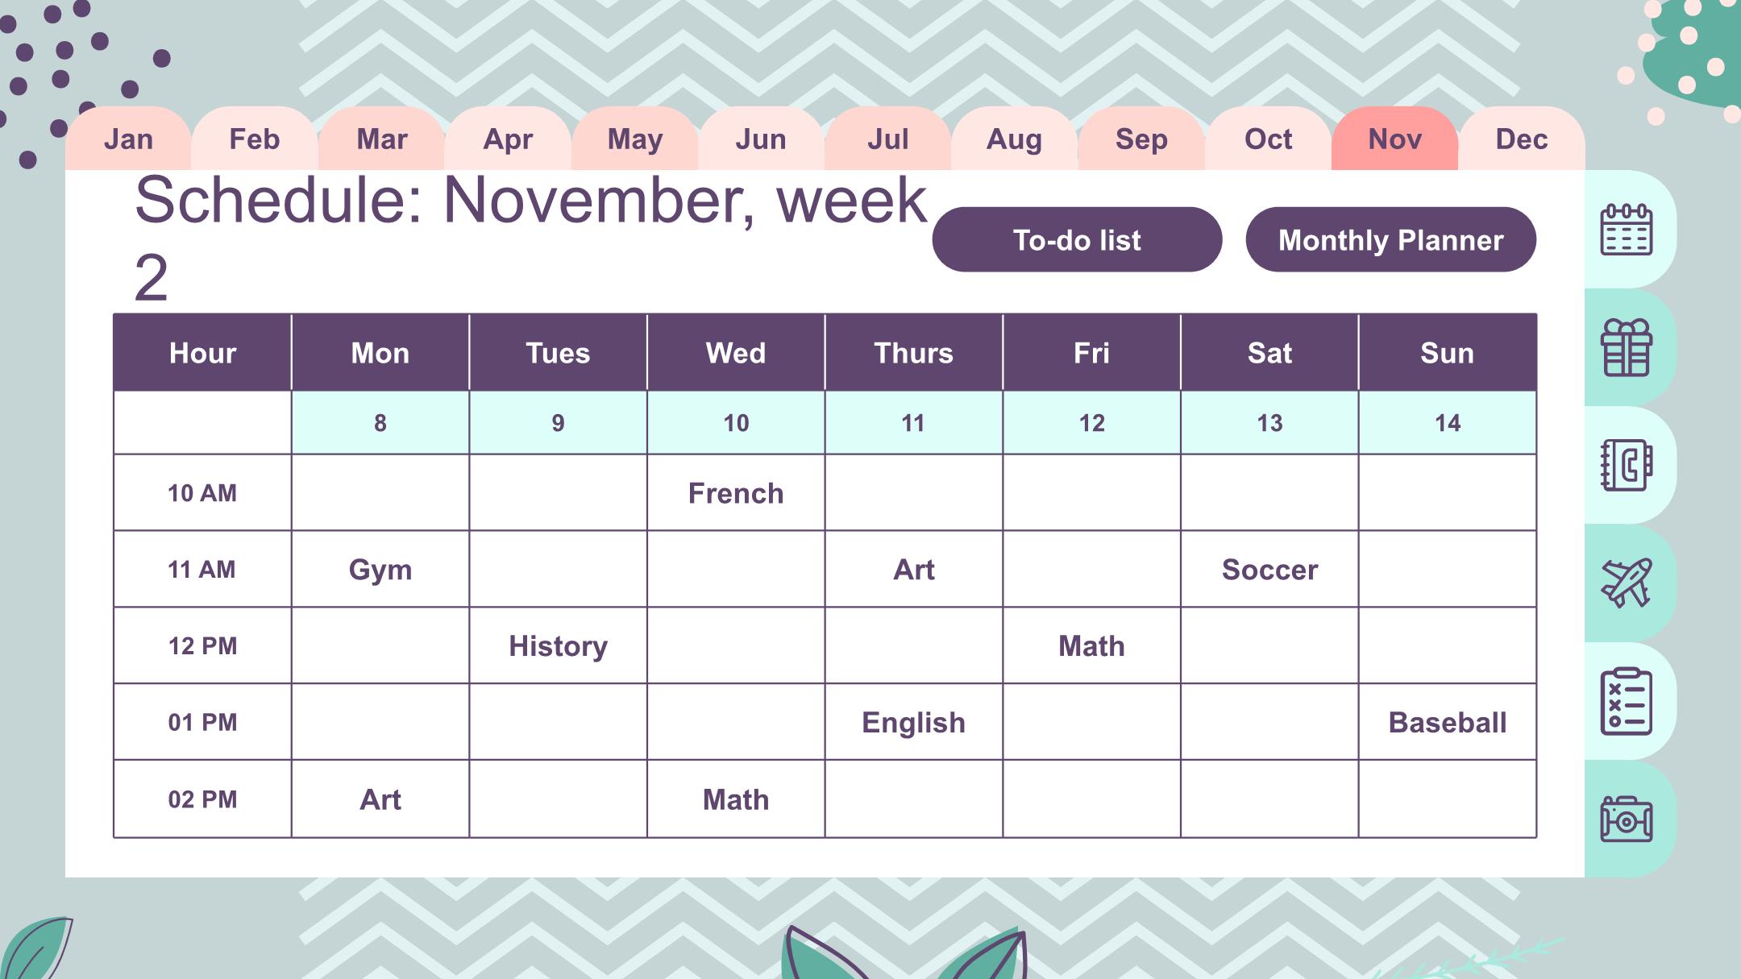Click the Baseball entry on Sunday
Image resolution: width=1741 pixels, height=979 pixels.
click(1448, 722)
